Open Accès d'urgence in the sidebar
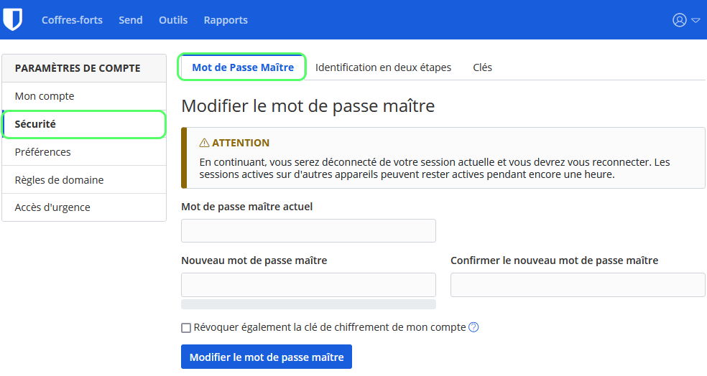707x376 pixels. 52,207
